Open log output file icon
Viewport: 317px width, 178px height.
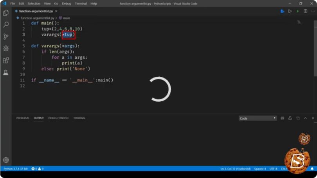tap(297, 118)
